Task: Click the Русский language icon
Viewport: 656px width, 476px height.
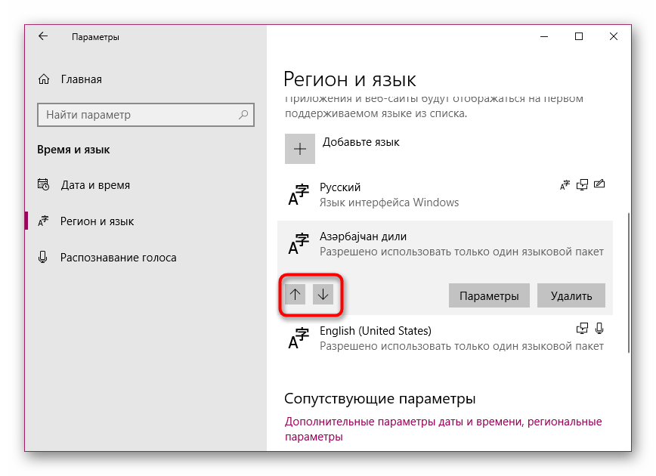Action: tap(299, 195)
